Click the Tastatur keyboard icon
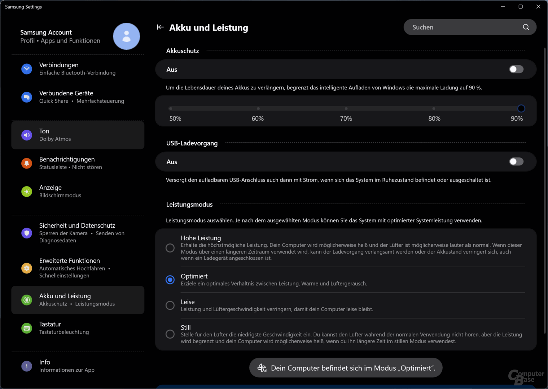The width and height of the screenshot is (548, 389). (x=27, y=328)
